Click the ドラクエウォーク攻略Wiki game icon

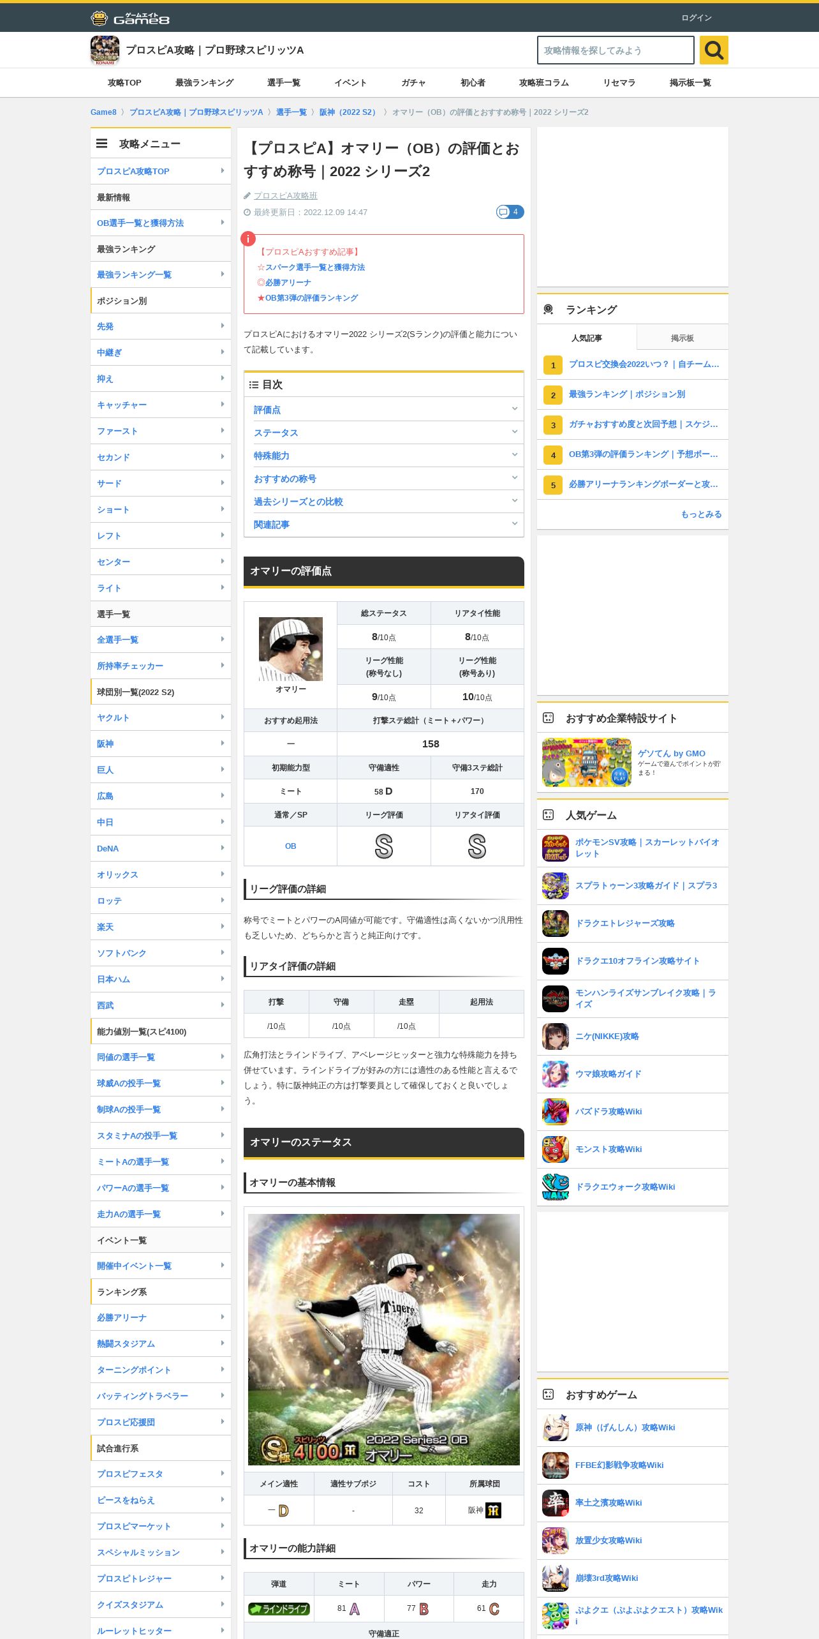pos(556,1187)
